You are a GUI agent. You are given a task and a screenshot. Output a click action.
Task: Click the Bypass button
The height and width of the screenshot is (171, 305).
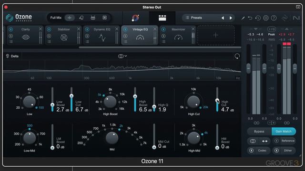259,132
